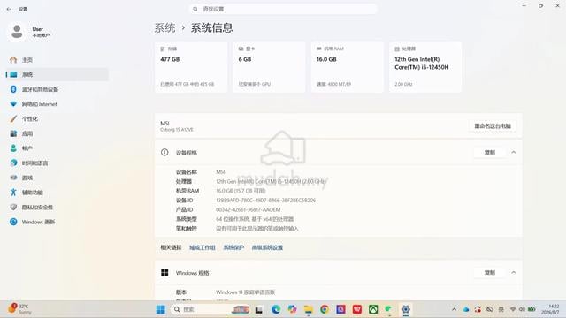566x318 pixels.
Task: Launch Microsoft Edge from taskbar
Action: tap(276, 309)
